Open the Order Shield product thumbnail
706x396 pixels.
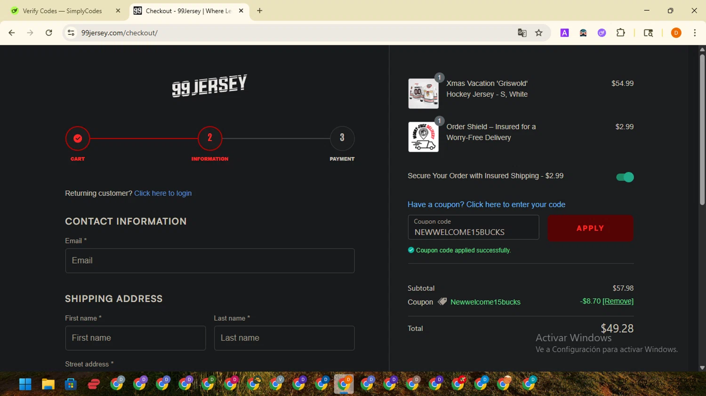(424, 137)
